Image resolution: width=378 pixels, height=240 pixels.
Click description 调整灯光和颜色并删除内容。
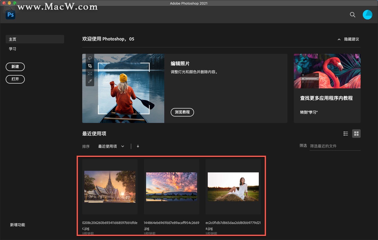coord(195,72)
